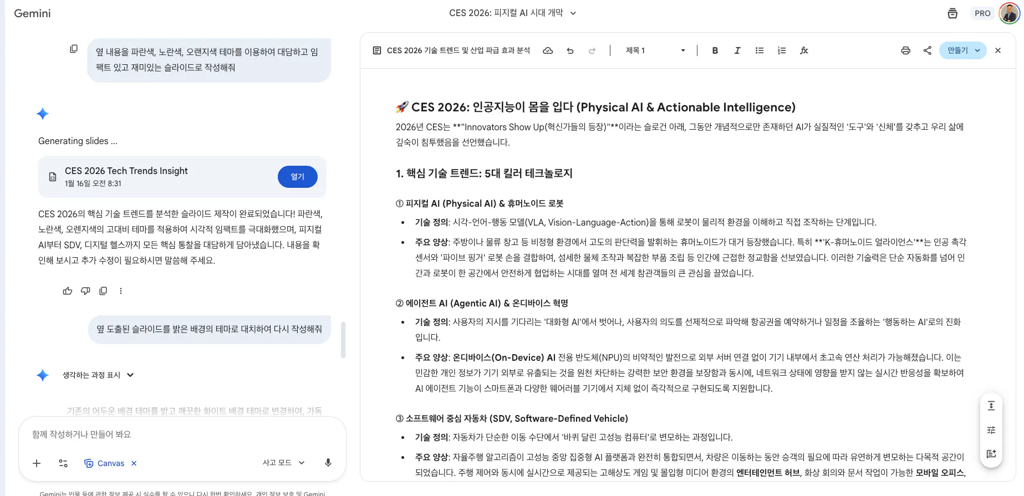
Task: Share the canvas document
Action: 928,50
